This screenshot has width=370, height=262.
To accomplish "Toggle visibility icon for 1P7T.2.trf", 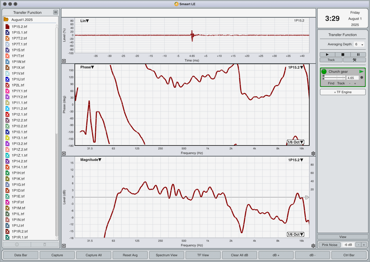I will tap(7, 38).
